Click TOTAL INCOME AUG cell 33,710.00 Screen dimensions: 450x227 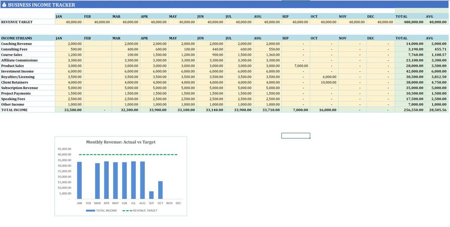[267, 110]
